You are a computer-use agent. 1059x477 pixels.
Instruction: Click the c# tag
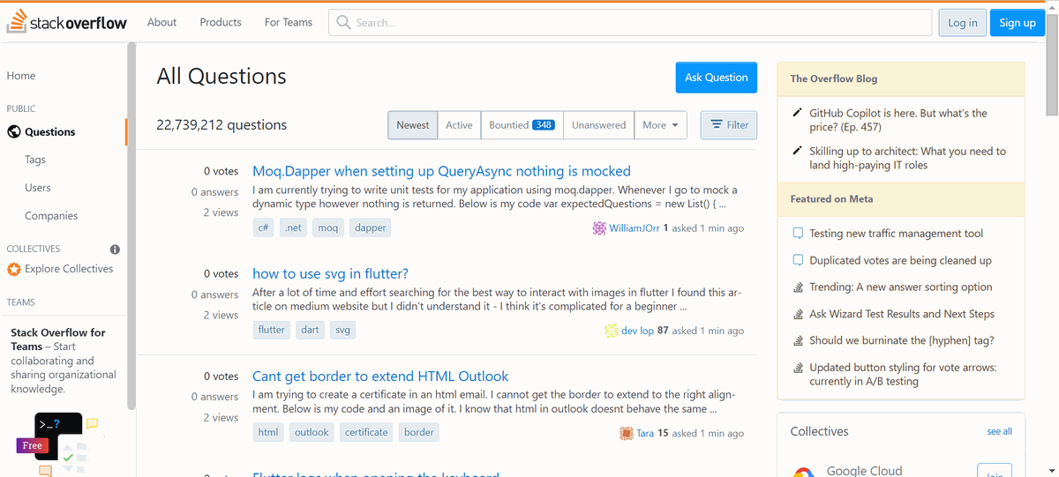point(263,227)
